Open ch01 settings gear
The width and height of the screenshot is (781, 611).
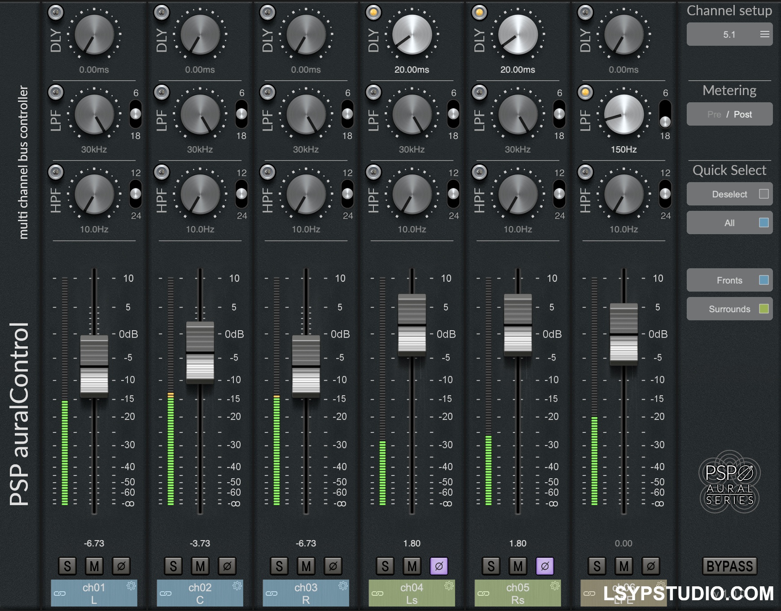point(131,585)
